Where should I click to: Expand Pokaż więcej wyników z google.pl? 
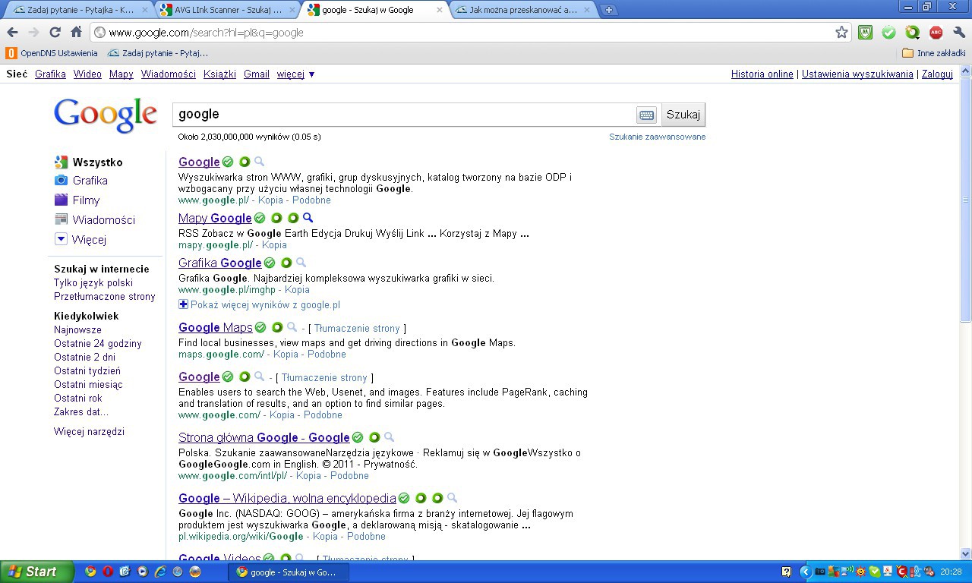(259, 305)
